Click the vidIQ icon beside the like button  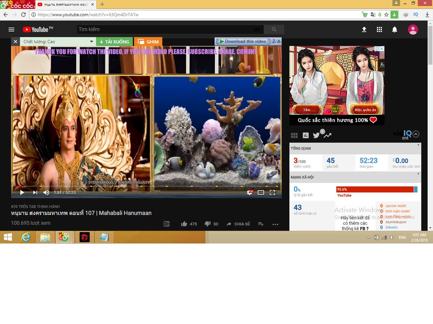click(167, 224)
